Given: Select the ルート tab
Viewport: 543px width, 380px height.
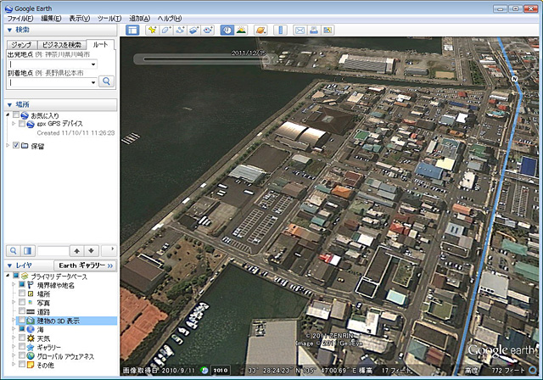Looking at the screenshot, I should click(100, 44).
